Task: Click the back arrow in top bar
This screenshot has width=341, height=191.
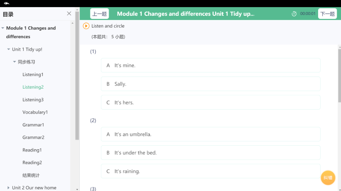Action: click(x=6, y=4)
